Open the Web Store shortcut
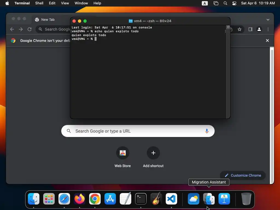 pyautogui.click(x=123, y=153)
